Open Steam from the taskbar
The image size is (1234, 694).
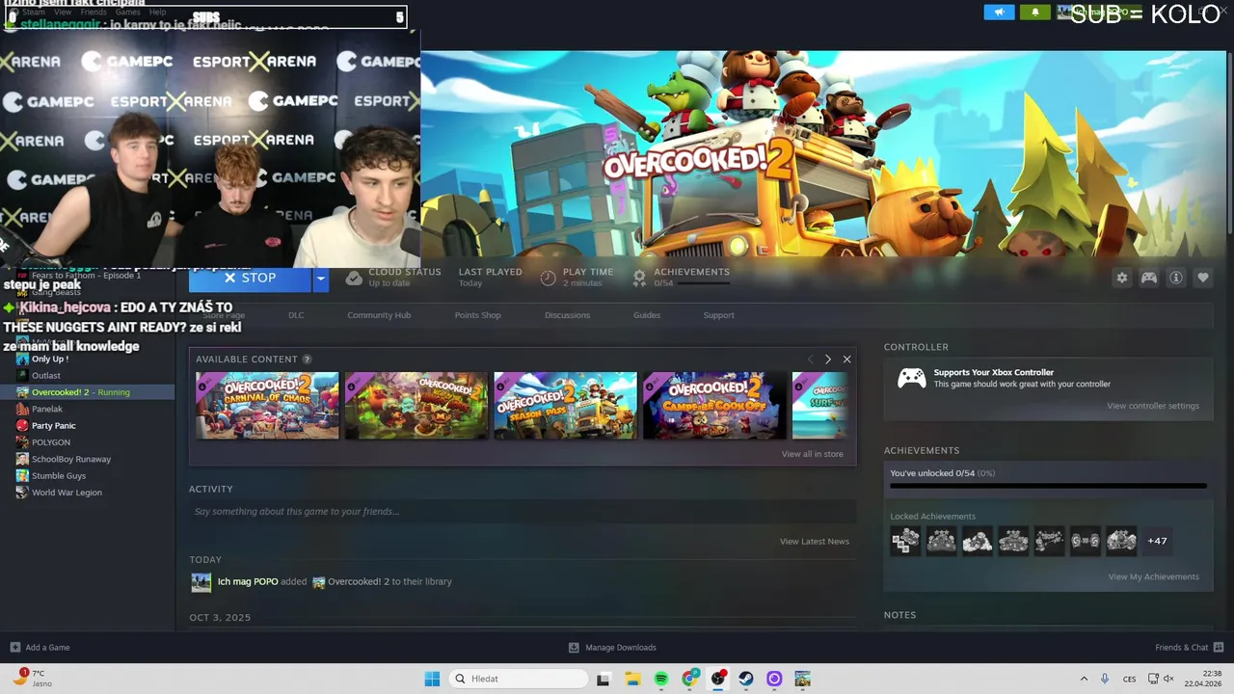pyautogui.click(x=746, y=679)
